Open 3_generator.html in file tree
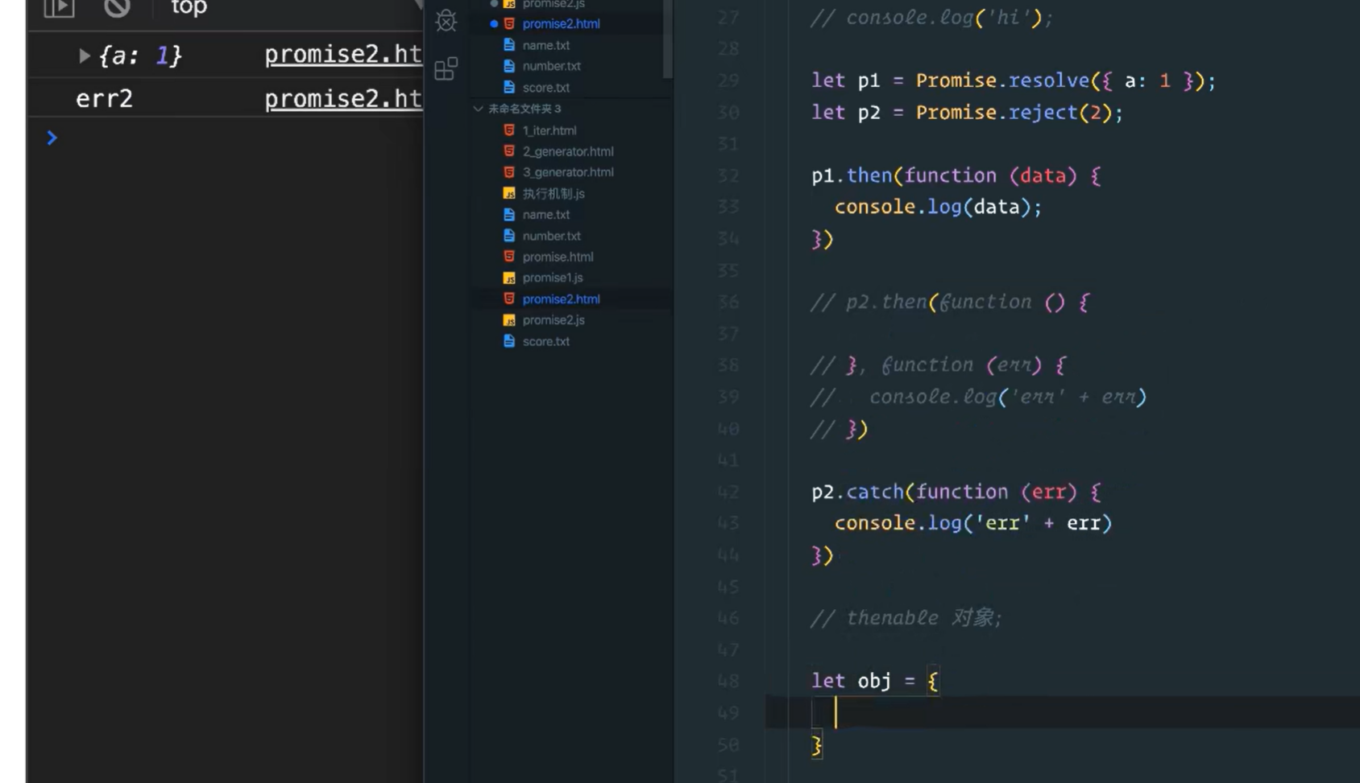Viewport: 1360px width, 783px height. click(x=567, y=172)
